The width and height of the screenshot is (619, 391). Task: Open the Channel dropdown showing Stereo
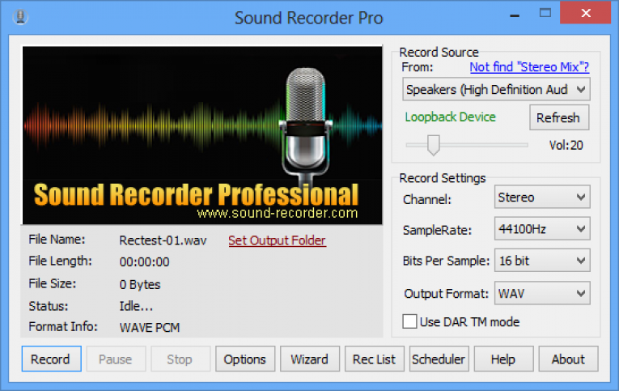pos(542,197)
